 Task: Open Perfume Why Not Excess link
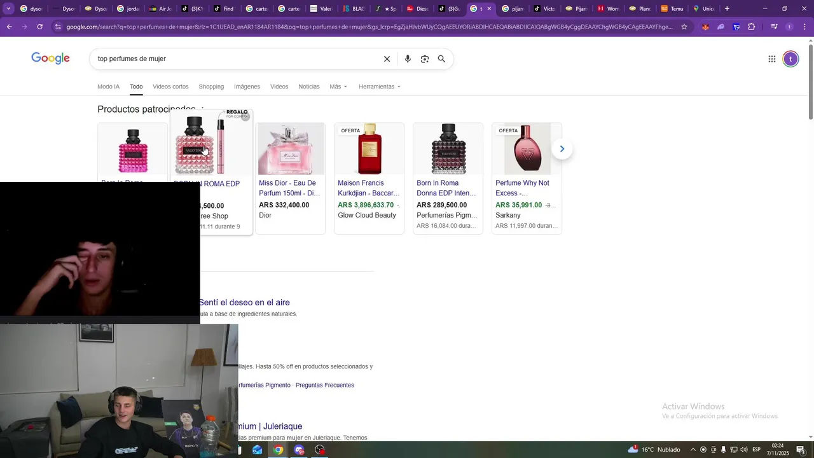[522, 188]
